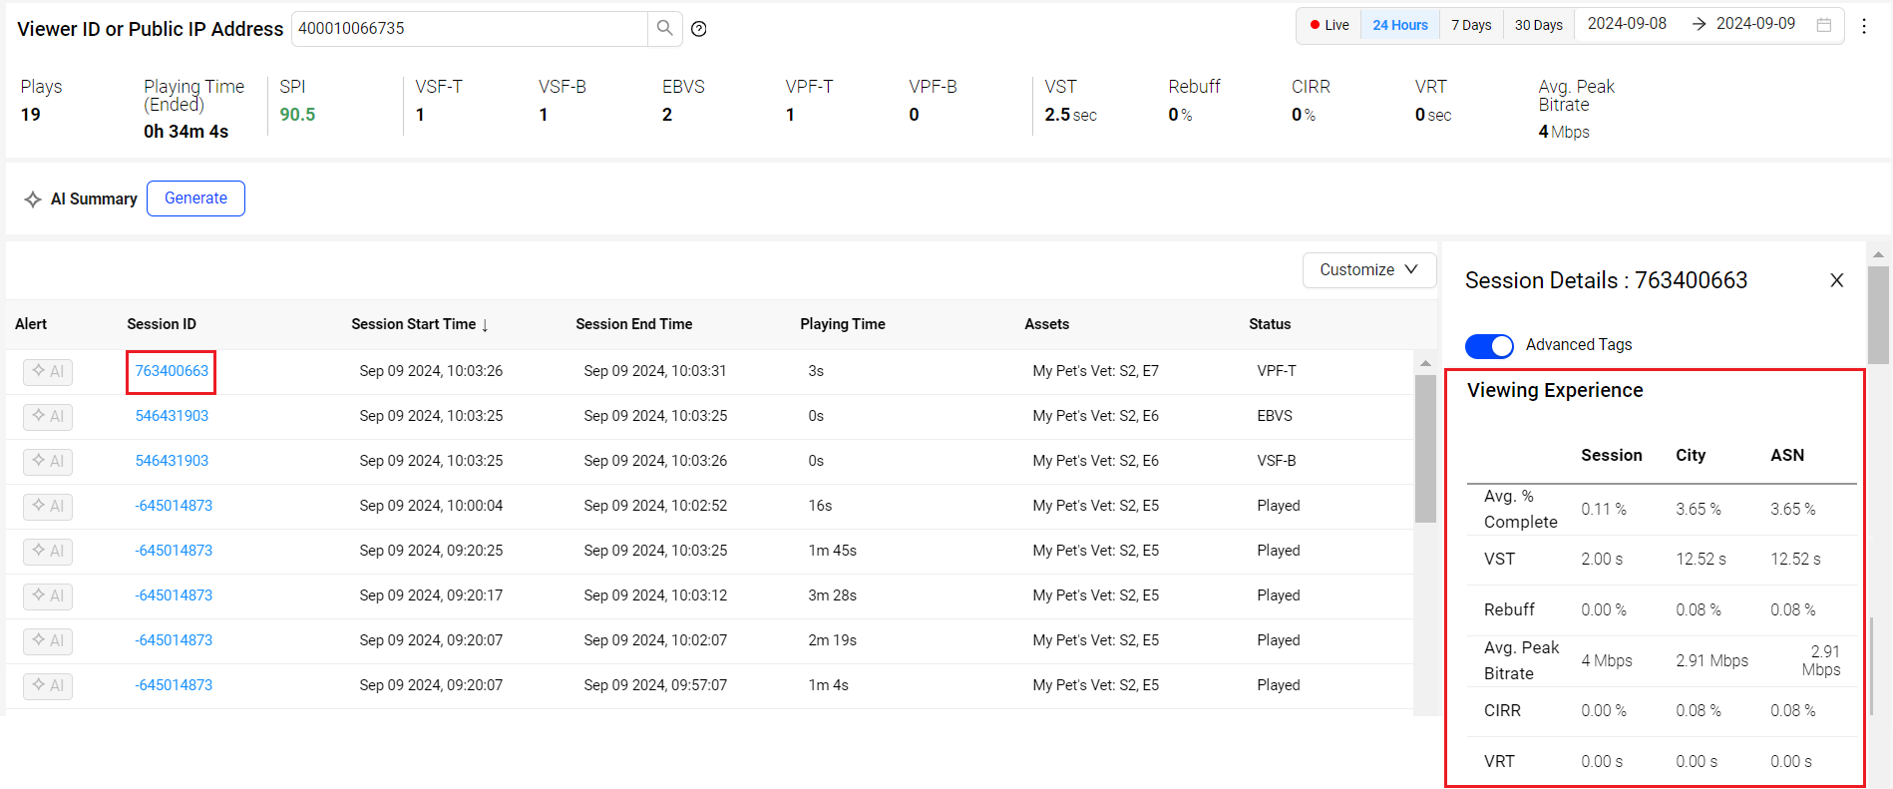Open the help question mark icon
Screen dimensions: 1893x789
click(699, 29)
